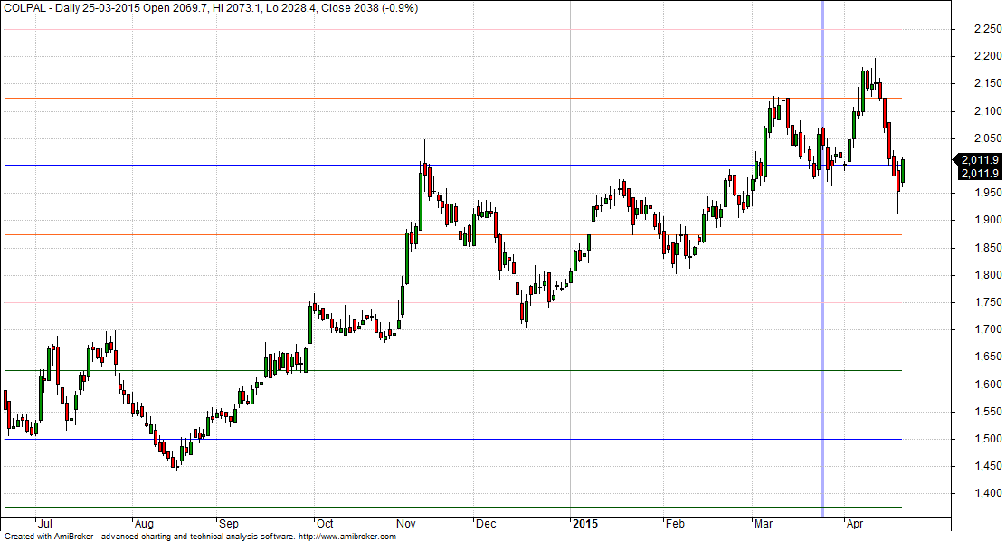The width and height of the screenshot is (1006, 542).
Task: Click the 1,750 price axis label
Action: pos(979,303)
